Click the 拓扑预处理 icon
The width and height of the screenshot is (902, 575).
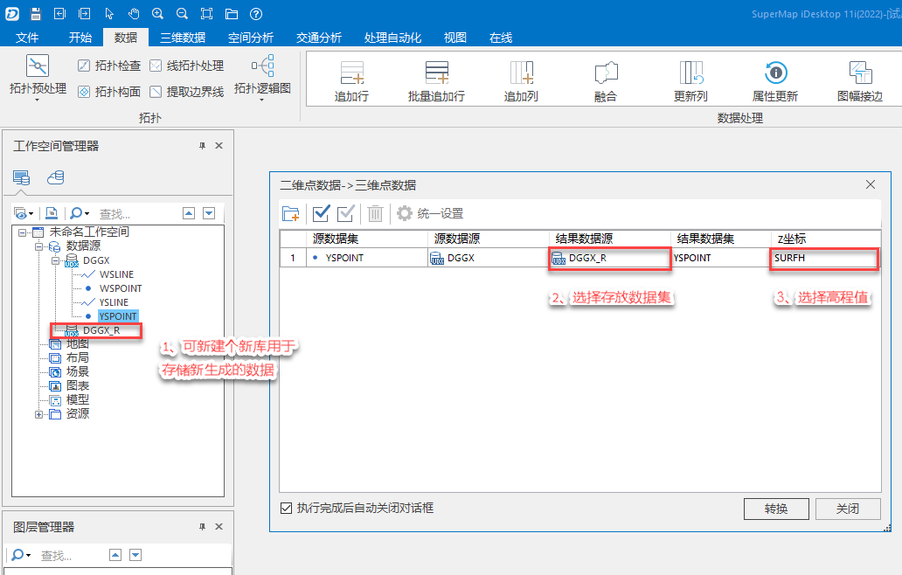[38, 66]
